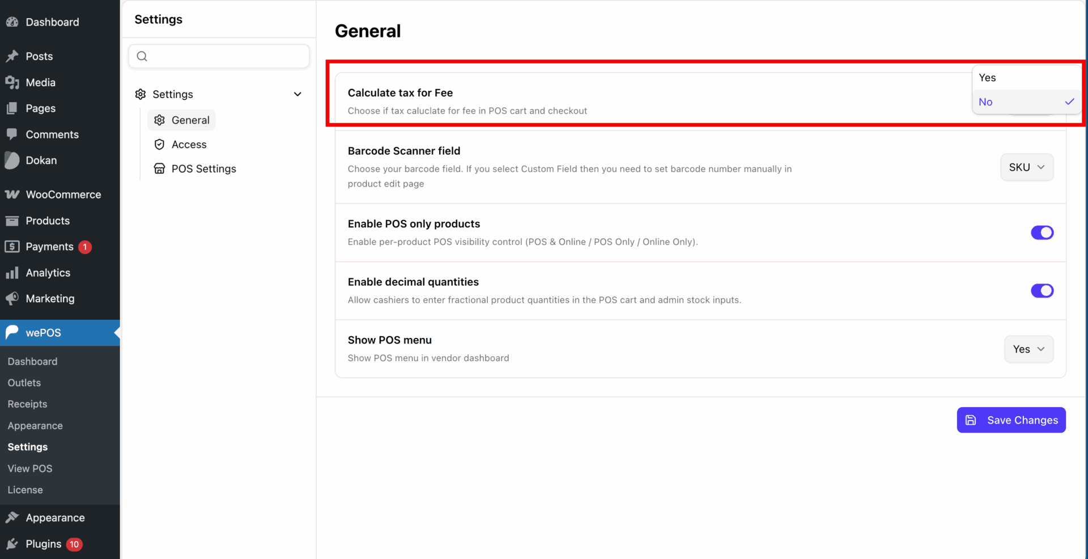The image size is (1088, 559).
Task: Collapse the Settings section chevron
Action: [x=297, y=94]
